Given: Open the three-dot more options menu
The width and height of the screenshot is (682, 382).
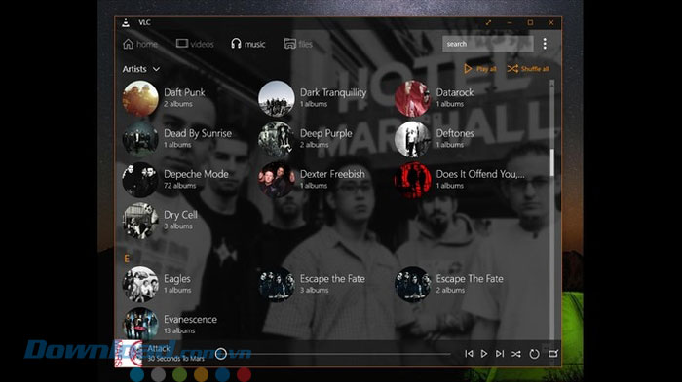Looking at the screenshot, I should click(x=545, y=44).
